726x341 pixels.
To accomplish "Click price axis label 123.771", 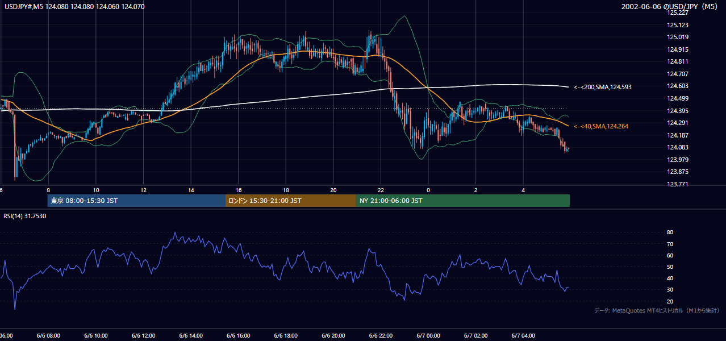I will pos(678,184).
